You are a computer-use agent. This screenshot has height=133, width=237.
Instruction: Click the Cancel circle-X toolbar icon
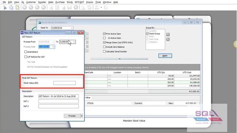(x=76, y=7)
